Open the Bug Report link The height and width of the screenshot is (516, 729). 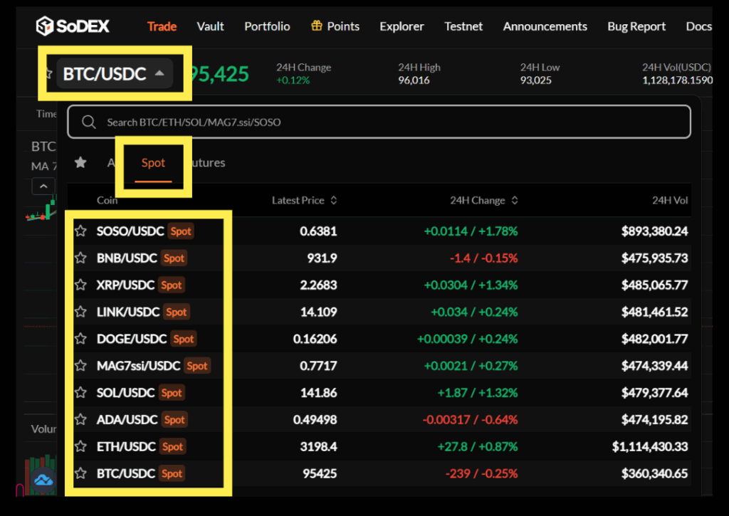click(x=636, y=26)
